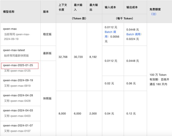The width and height of the screenshot is (172, 136).
Task: Click the 版本 column header
Action: point(46,12)
